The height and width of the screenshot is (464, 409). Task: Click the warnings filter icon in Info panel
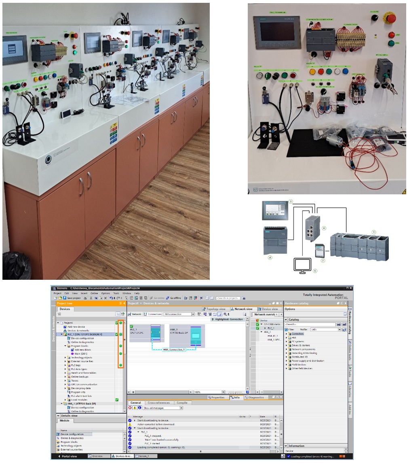(135, 408)
